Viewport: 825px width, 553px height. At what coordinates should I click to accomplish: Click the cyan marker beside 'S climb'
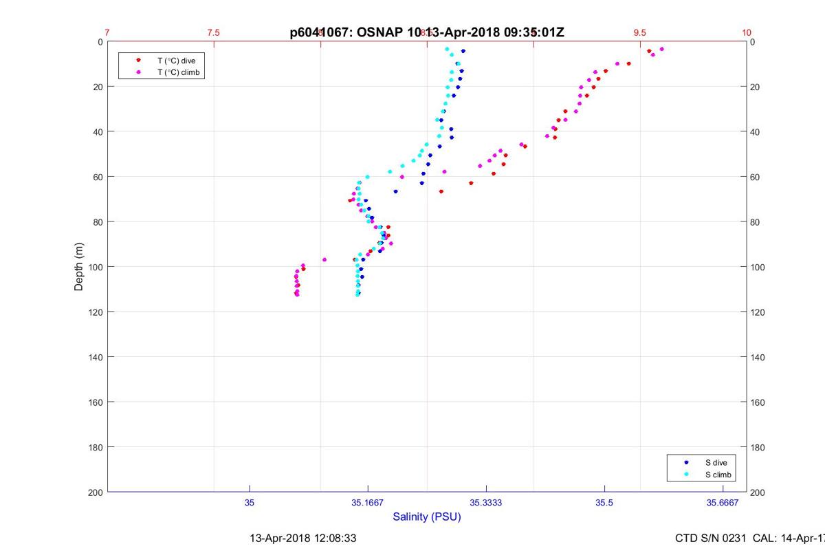tap(686, 475)
